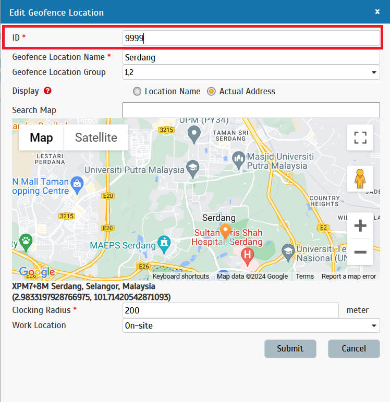Click the orange Serdang location pin
The height and width of the screenshot is (402, 390).
225,230
